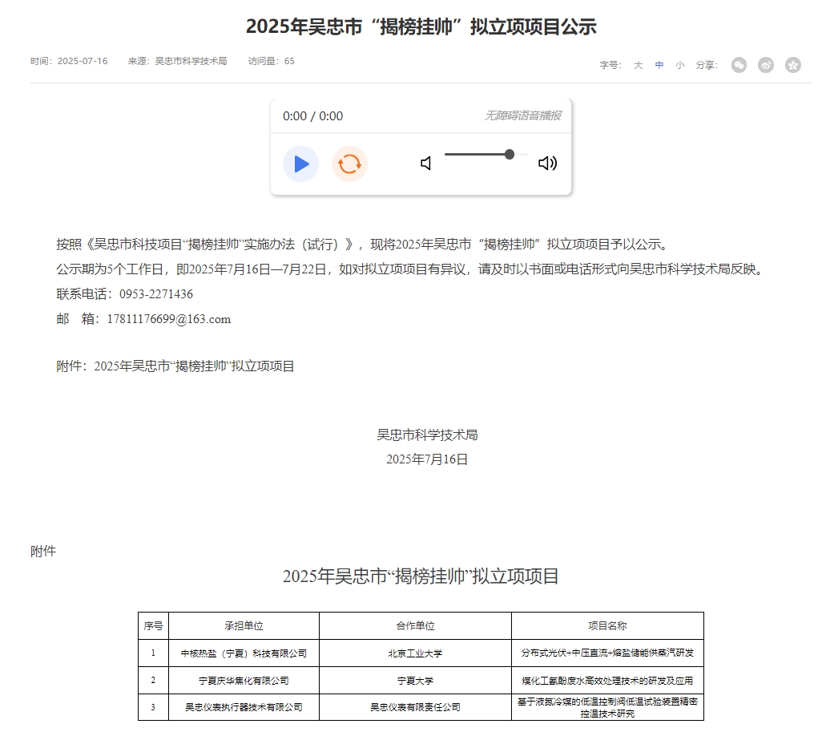Play the accessibility audio broadcast
822x732 pixels.
pyautogui.click(x=300, y=164)
